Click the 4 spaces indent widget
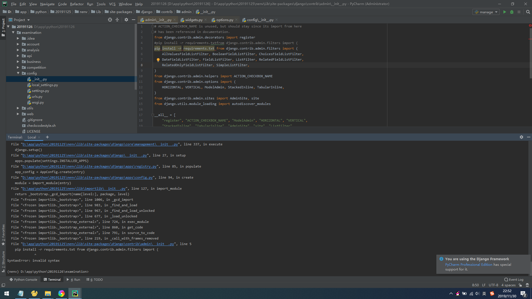The image size is (532, 299). [x=508, y=285]
